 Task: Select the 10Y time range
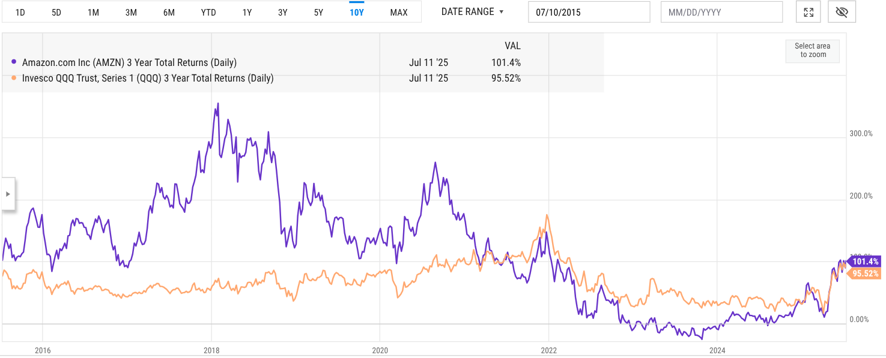coord(357,13)
